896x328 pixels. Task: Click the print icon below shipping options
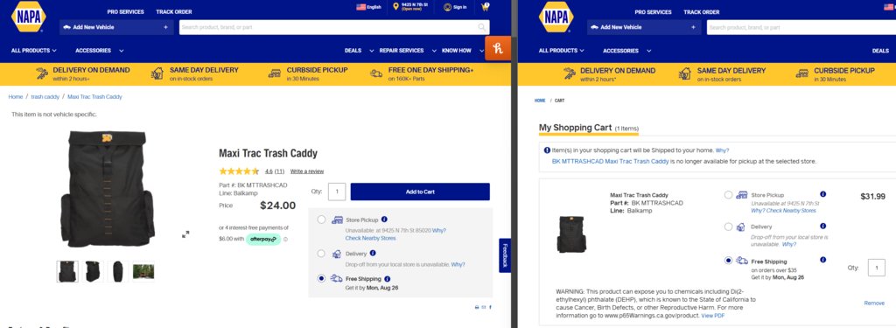pyautogui.click(x=477, y=307)
